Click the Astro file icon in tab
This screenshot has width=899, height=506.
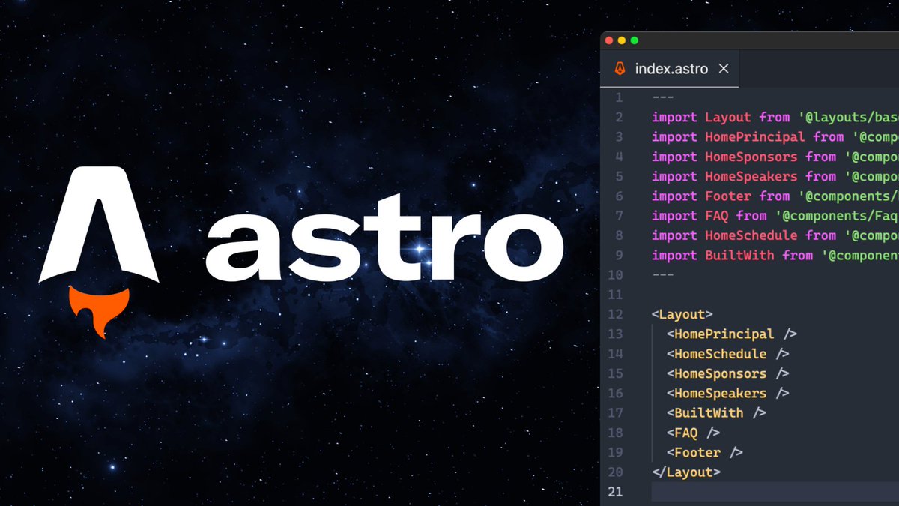[620, 69]
